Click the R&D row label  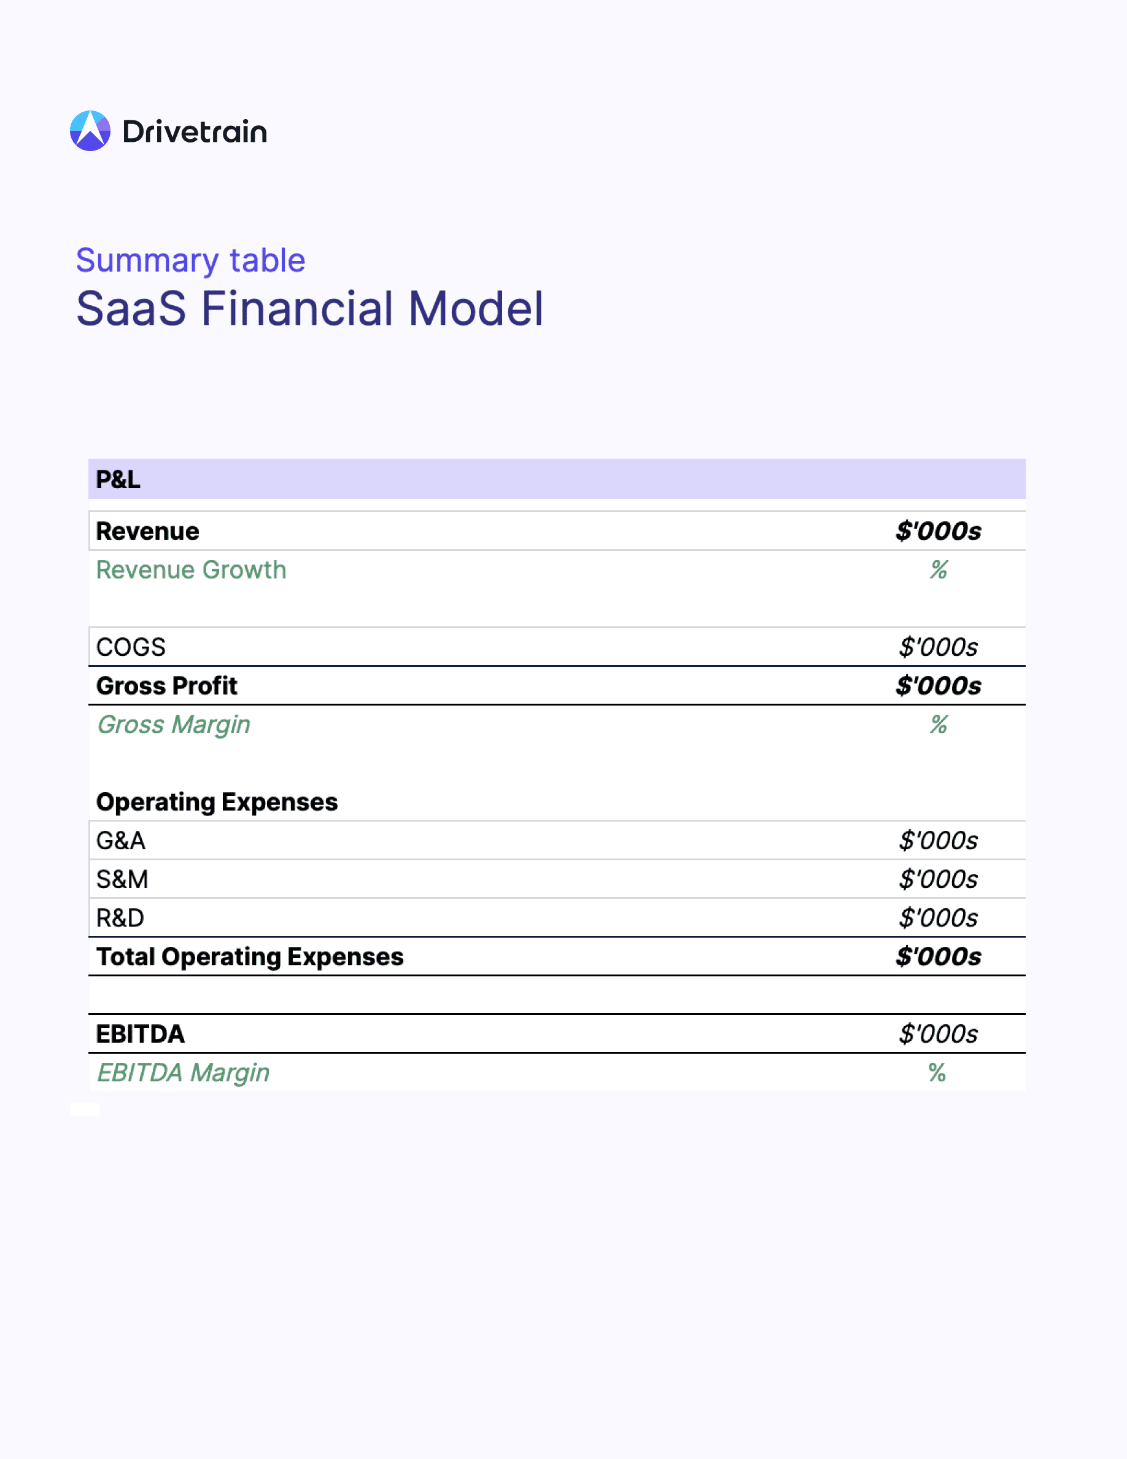pyautogui.click(x=120, y=918)
